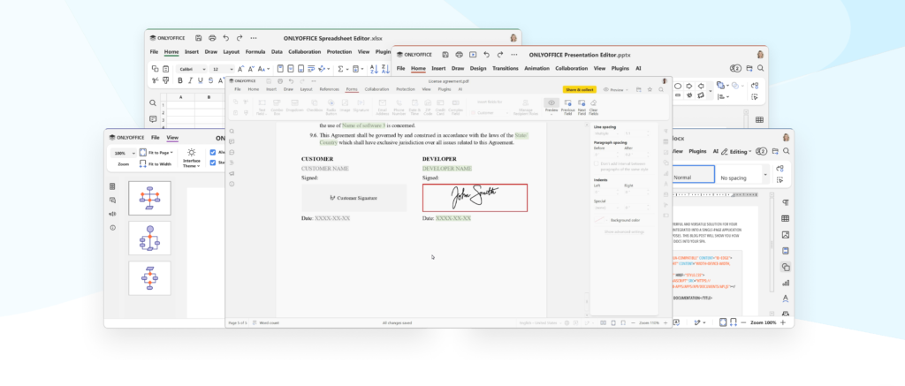Screen dimensions: 905x386
Task: Click Preview eye button in Forms ribbon
Action: (551, 106)
